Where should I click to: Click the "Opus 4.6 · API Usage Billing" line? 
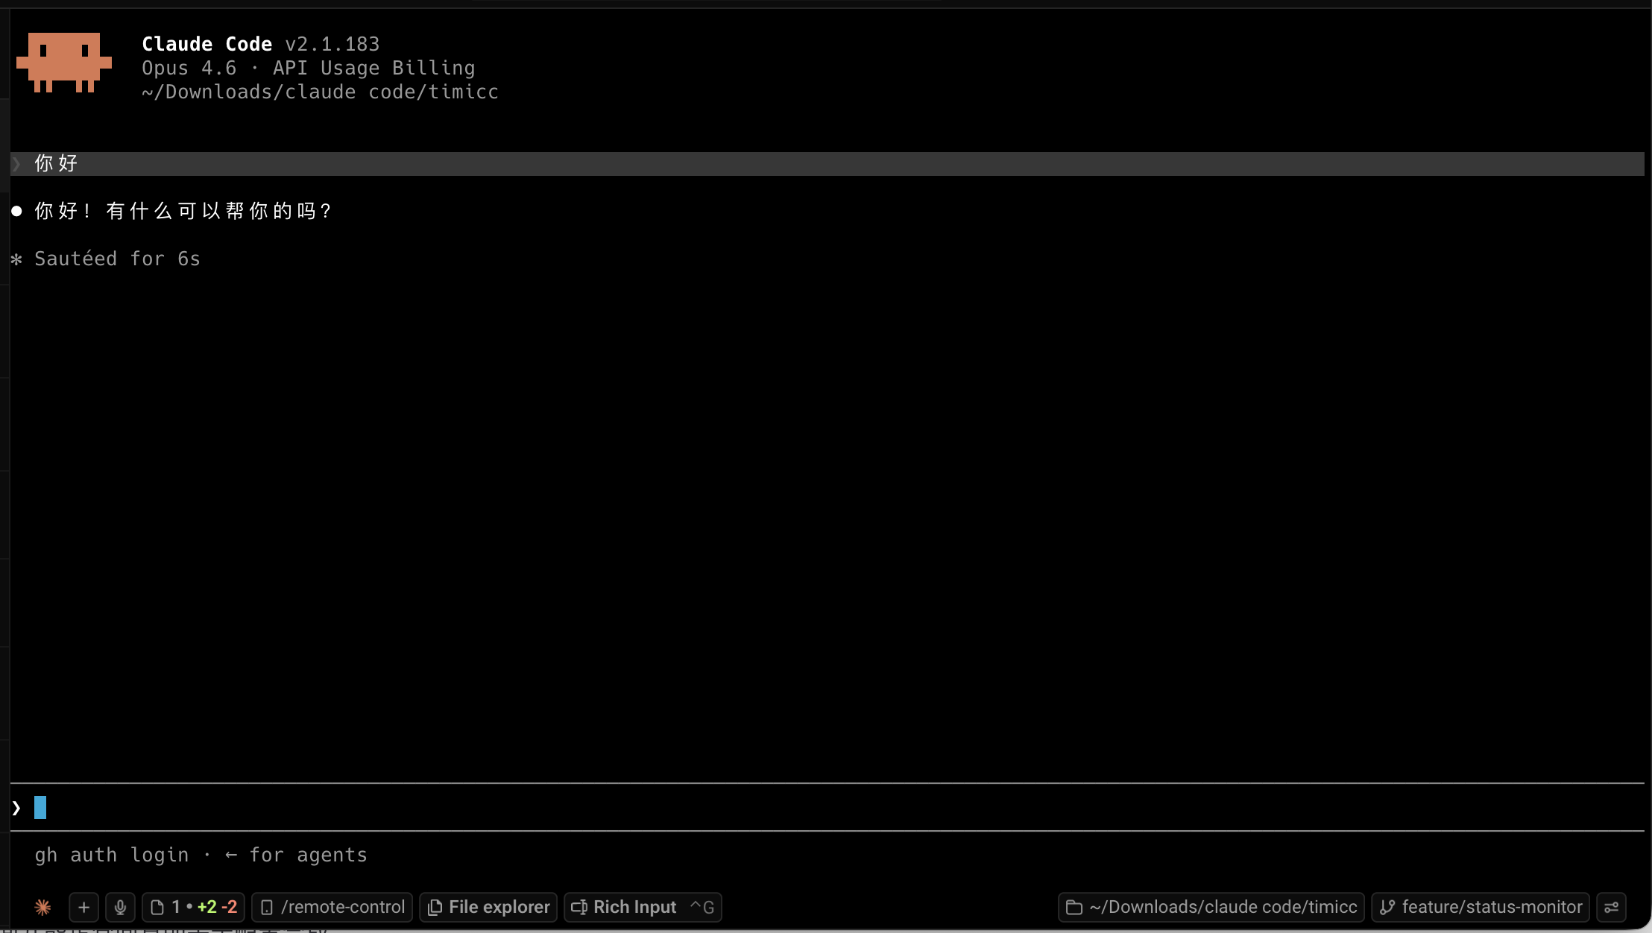(309, 68)
